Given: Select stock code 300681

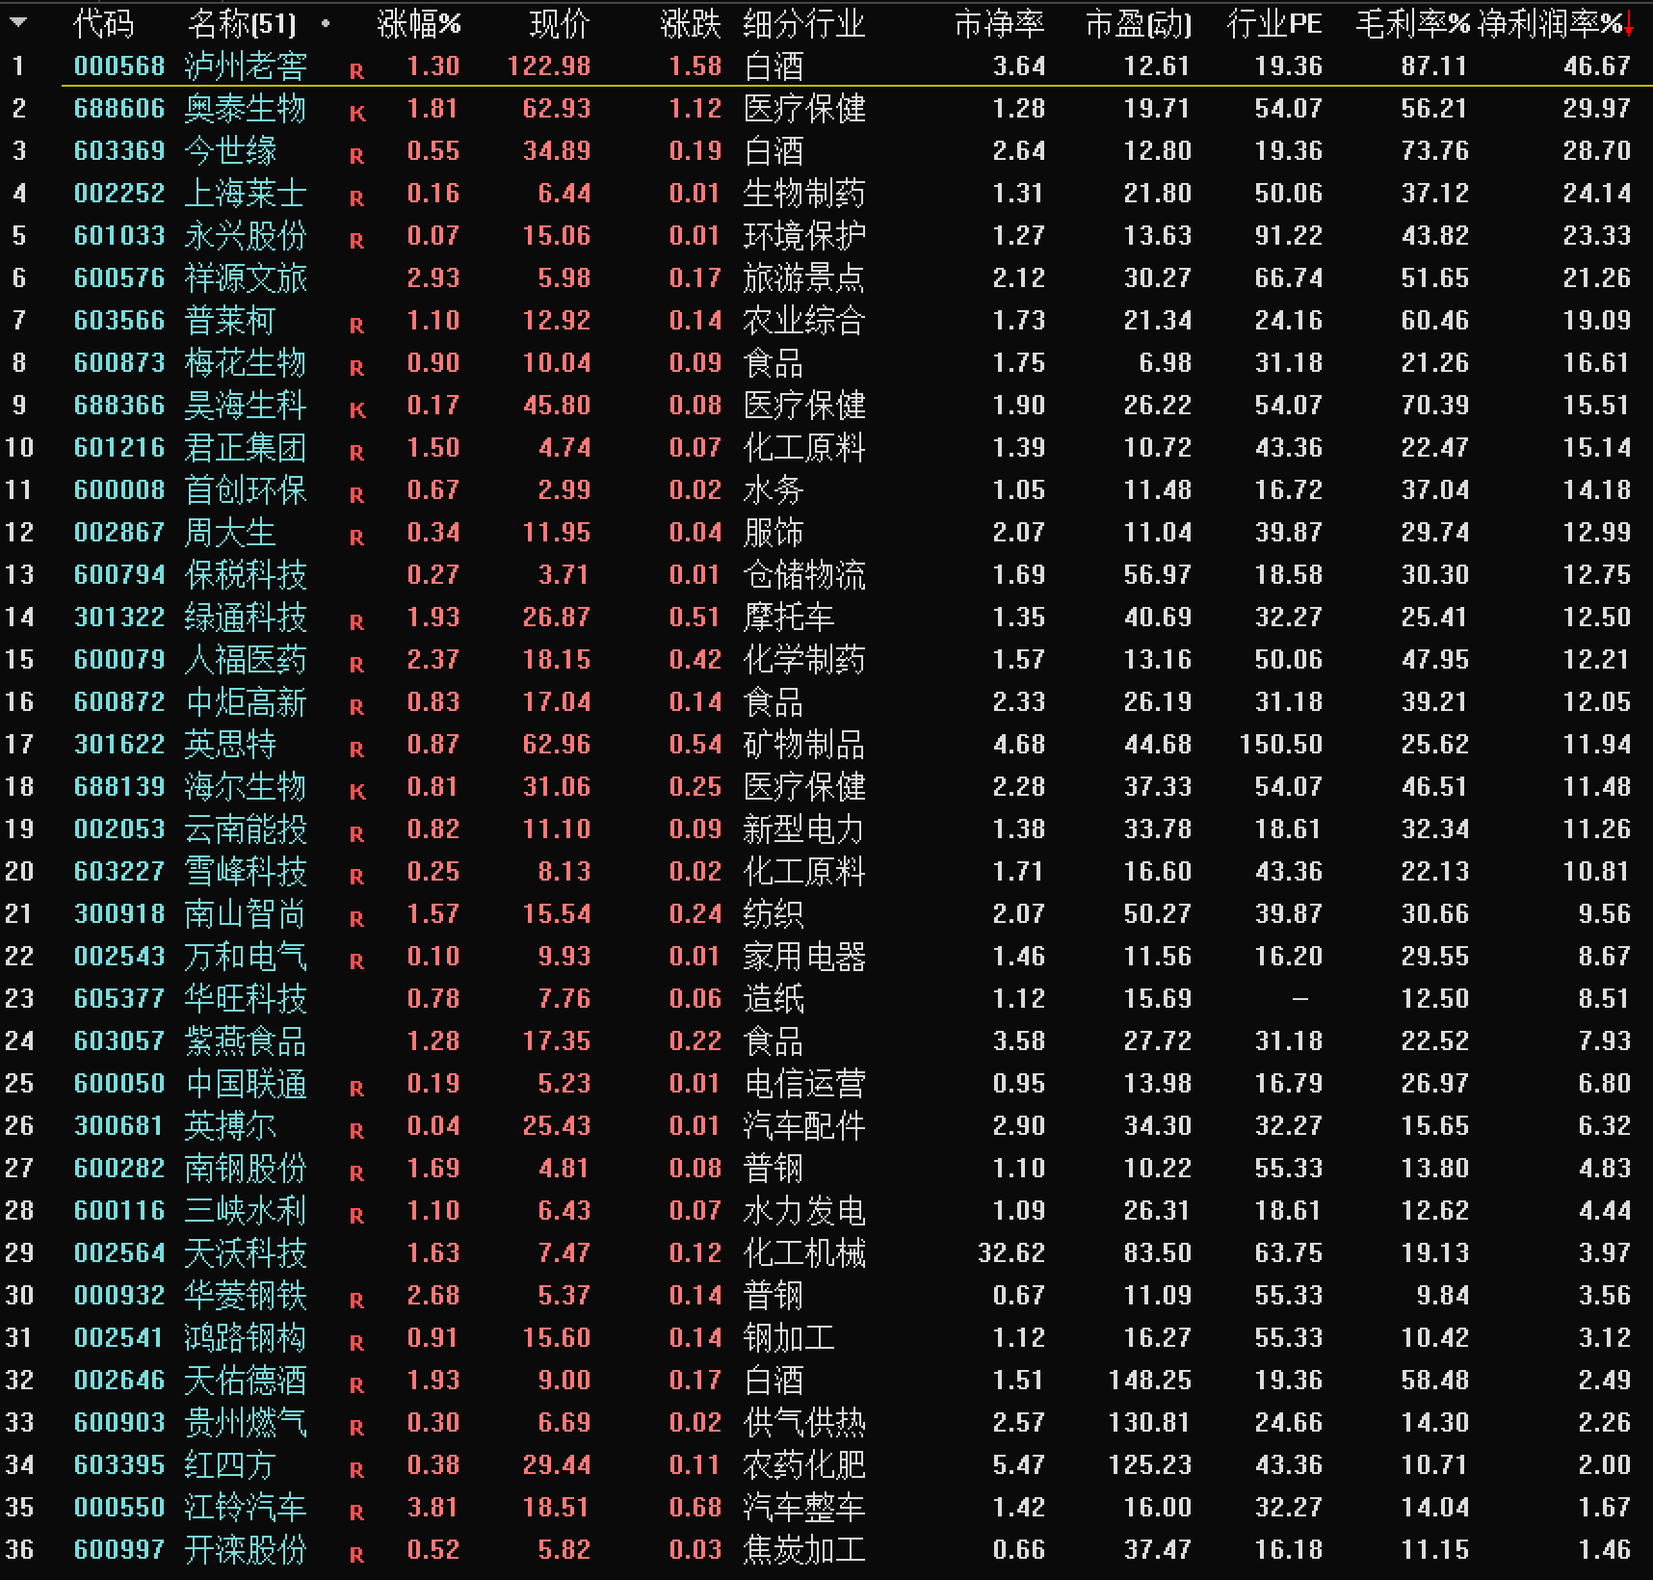Looking at the screenshot, I should point(119,1125).
